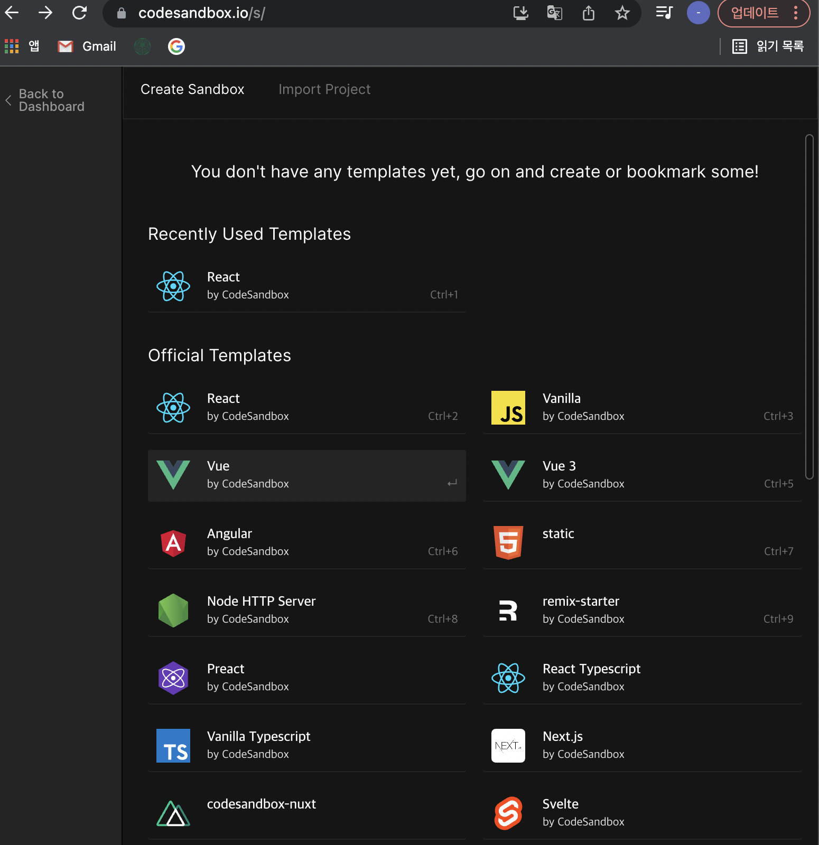Reload the page with the refresh icon
Image resolution: width=819 pixels, height=845 pixels.
click(79, 13)
